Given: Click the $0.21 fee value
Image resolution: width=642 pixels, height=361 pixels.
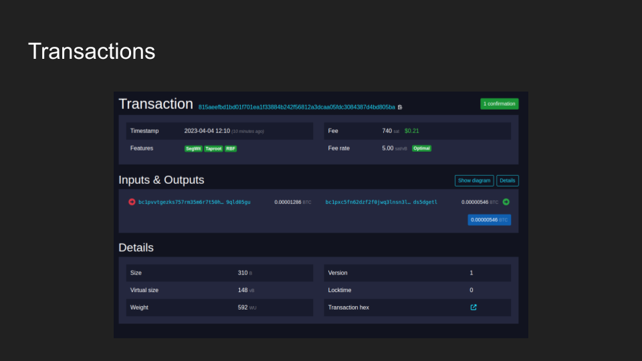Looking at the screenshot, I should coord(413,131).
